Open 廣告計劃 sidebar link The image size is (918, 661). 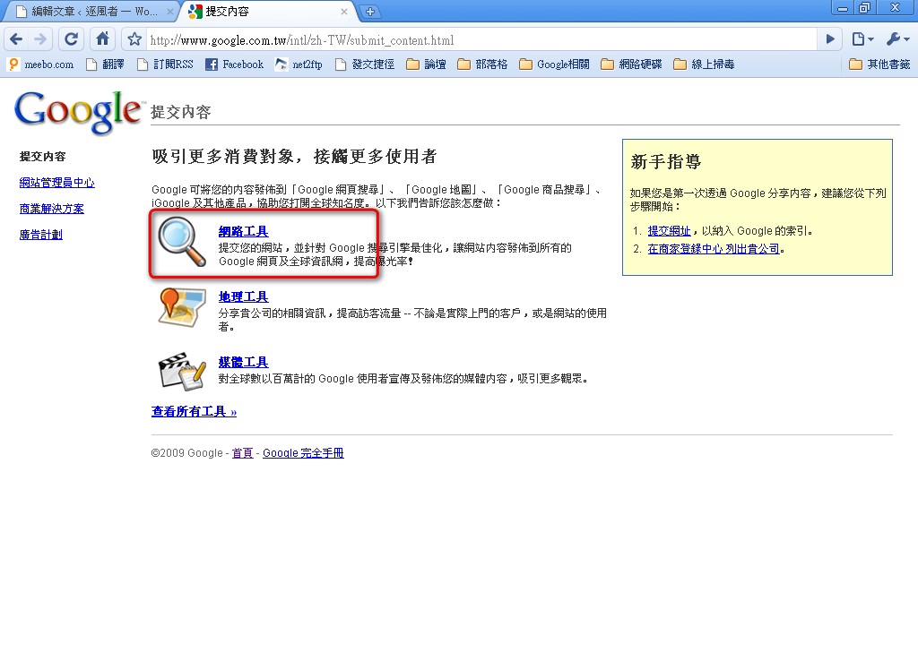coord(41,235)
